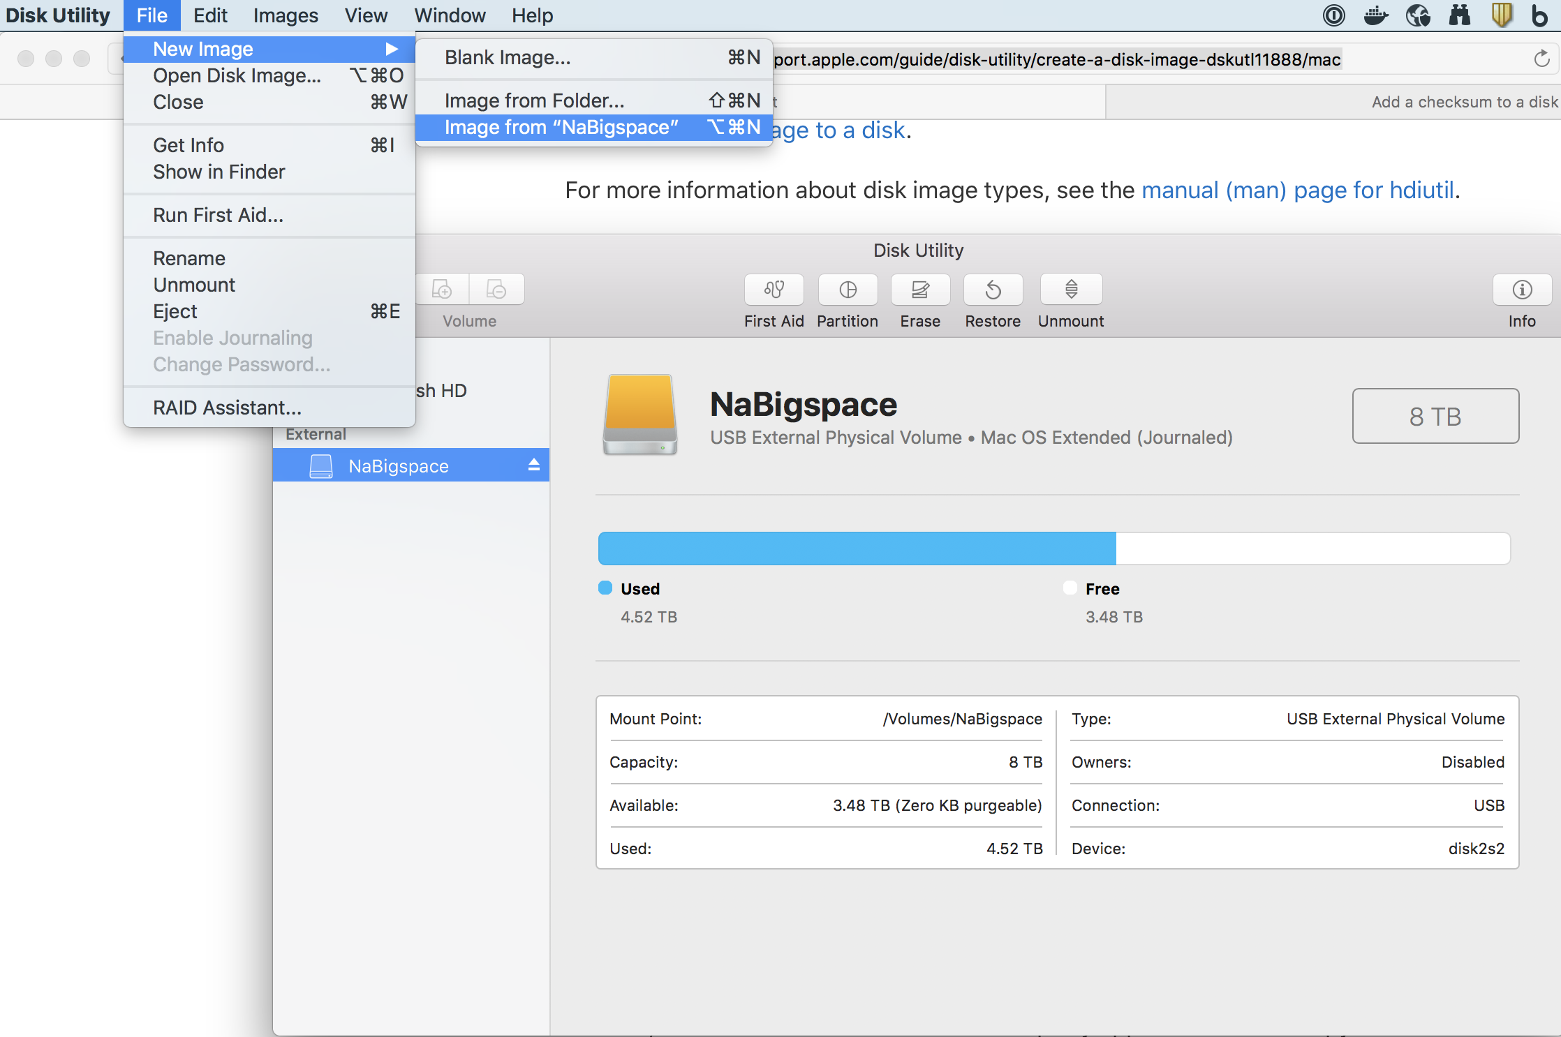This screenshot has height=1037, width=1561.
Task: Open the Images menu
Action: click(286, 15)
